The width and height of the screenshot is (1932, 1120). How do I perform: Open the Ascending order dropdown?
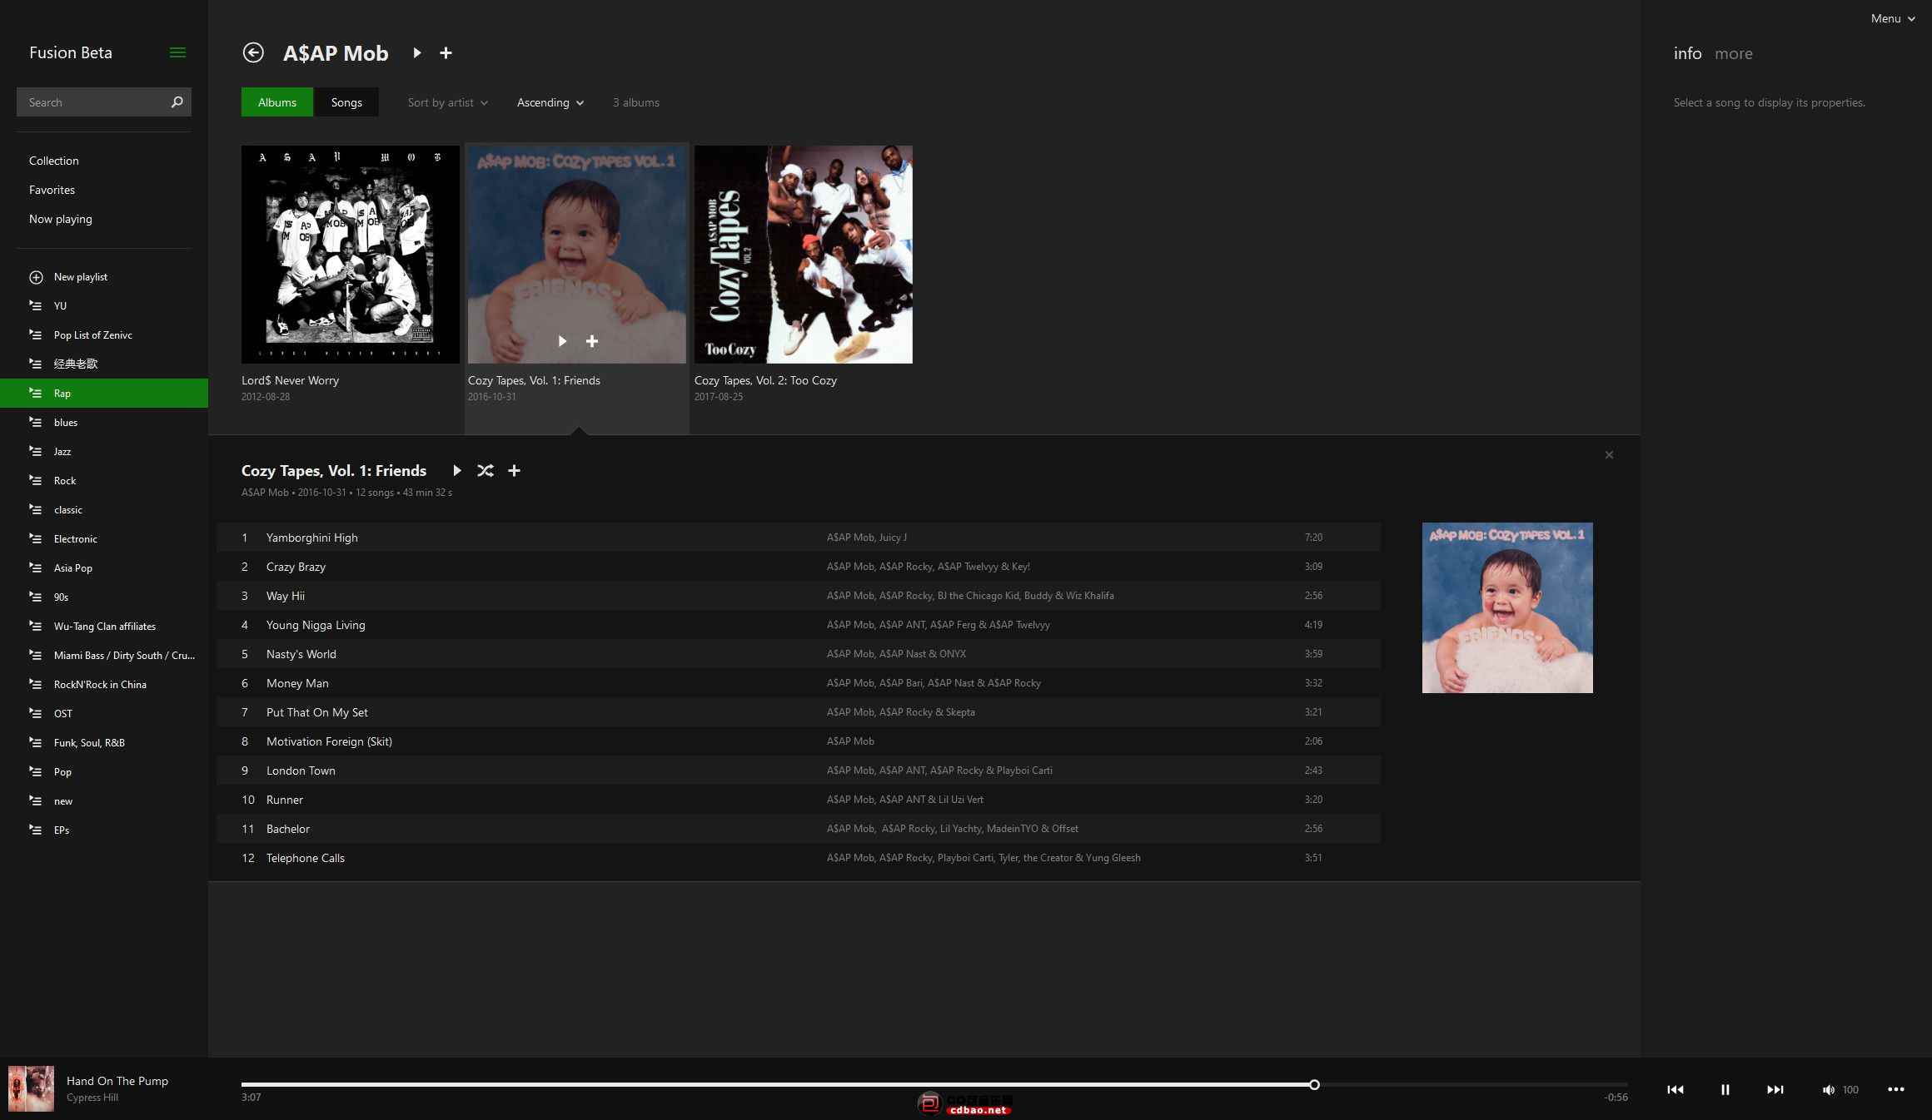[550, 102]
